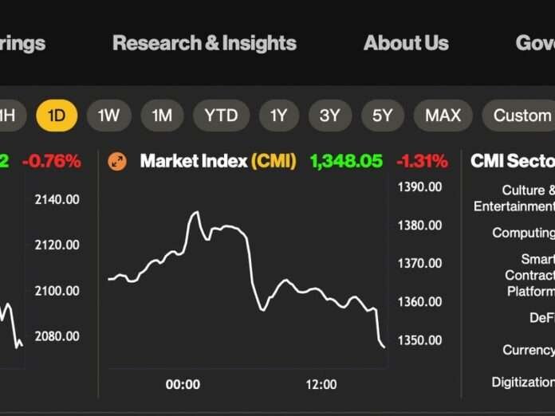The width and height of the screenshot is (555, 416).
Task: Open Research & Insights menu
Action: coord(204,43)
